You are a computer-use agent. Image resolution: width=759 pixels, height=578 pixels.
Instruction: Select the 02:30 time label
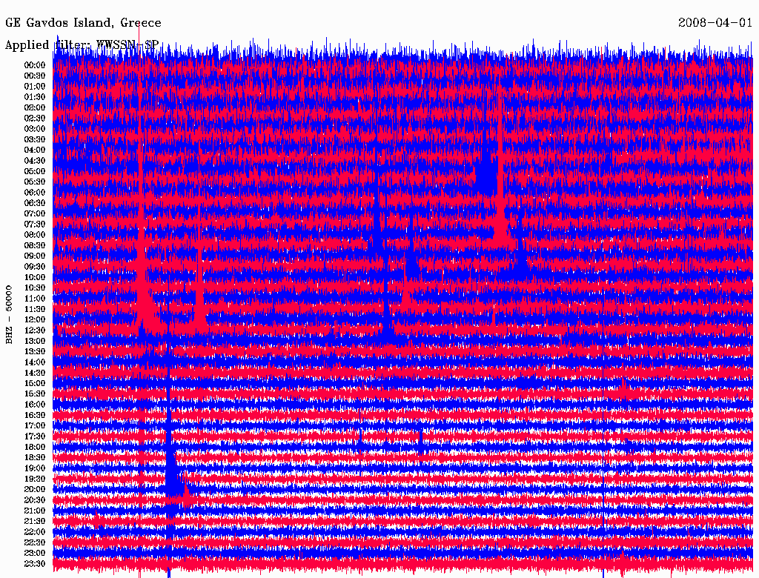click(x=35, y=119)
